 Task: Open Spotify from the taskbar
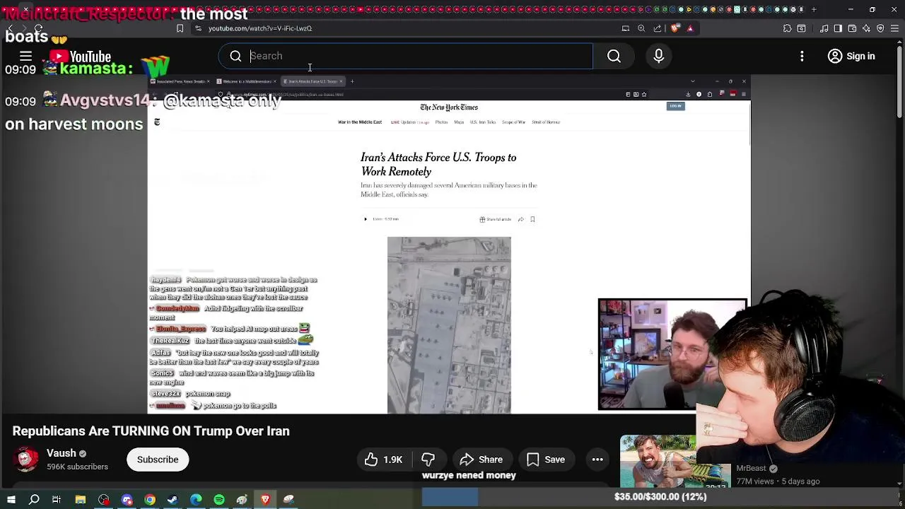coord(219,500)
